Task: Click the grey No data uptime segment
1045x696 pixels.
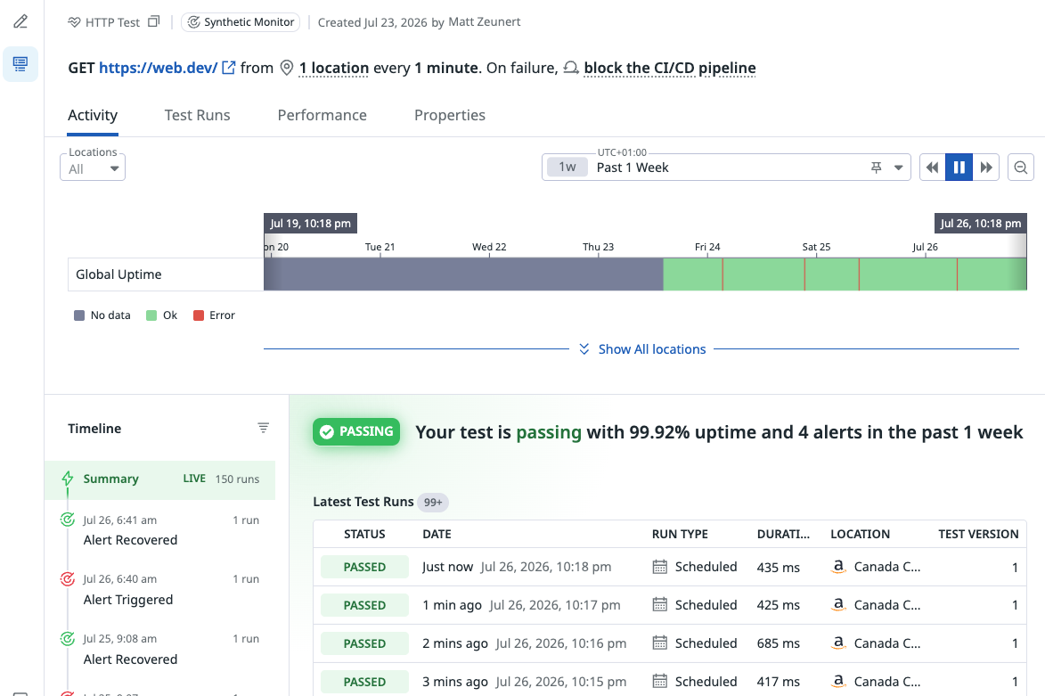Action: [x=463, y=274]
